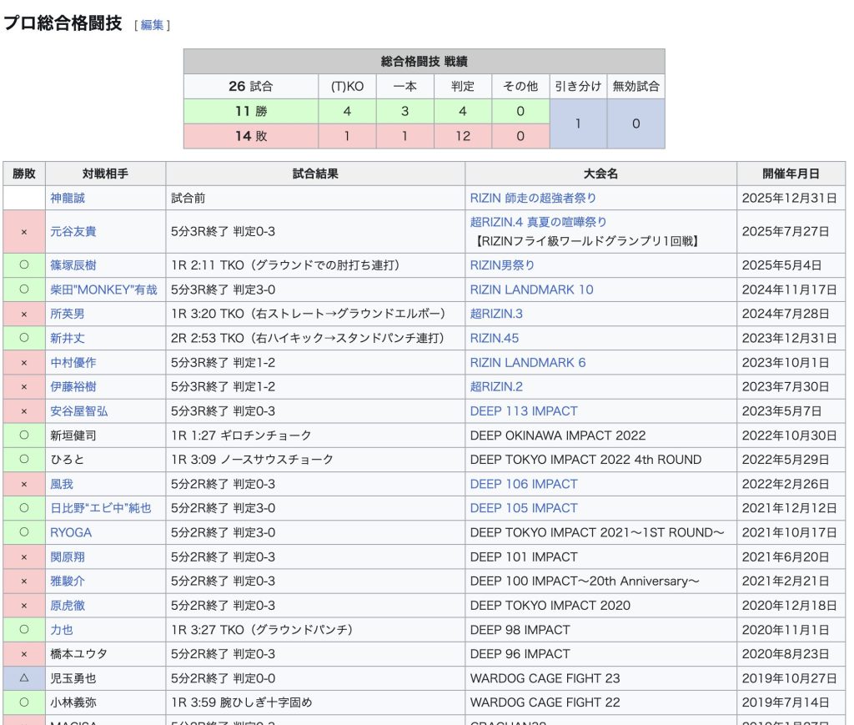This screenshot has height=725, width=854.
Task: Open RIZIN LANDMARK 6 event page
Action: [528, 362]
